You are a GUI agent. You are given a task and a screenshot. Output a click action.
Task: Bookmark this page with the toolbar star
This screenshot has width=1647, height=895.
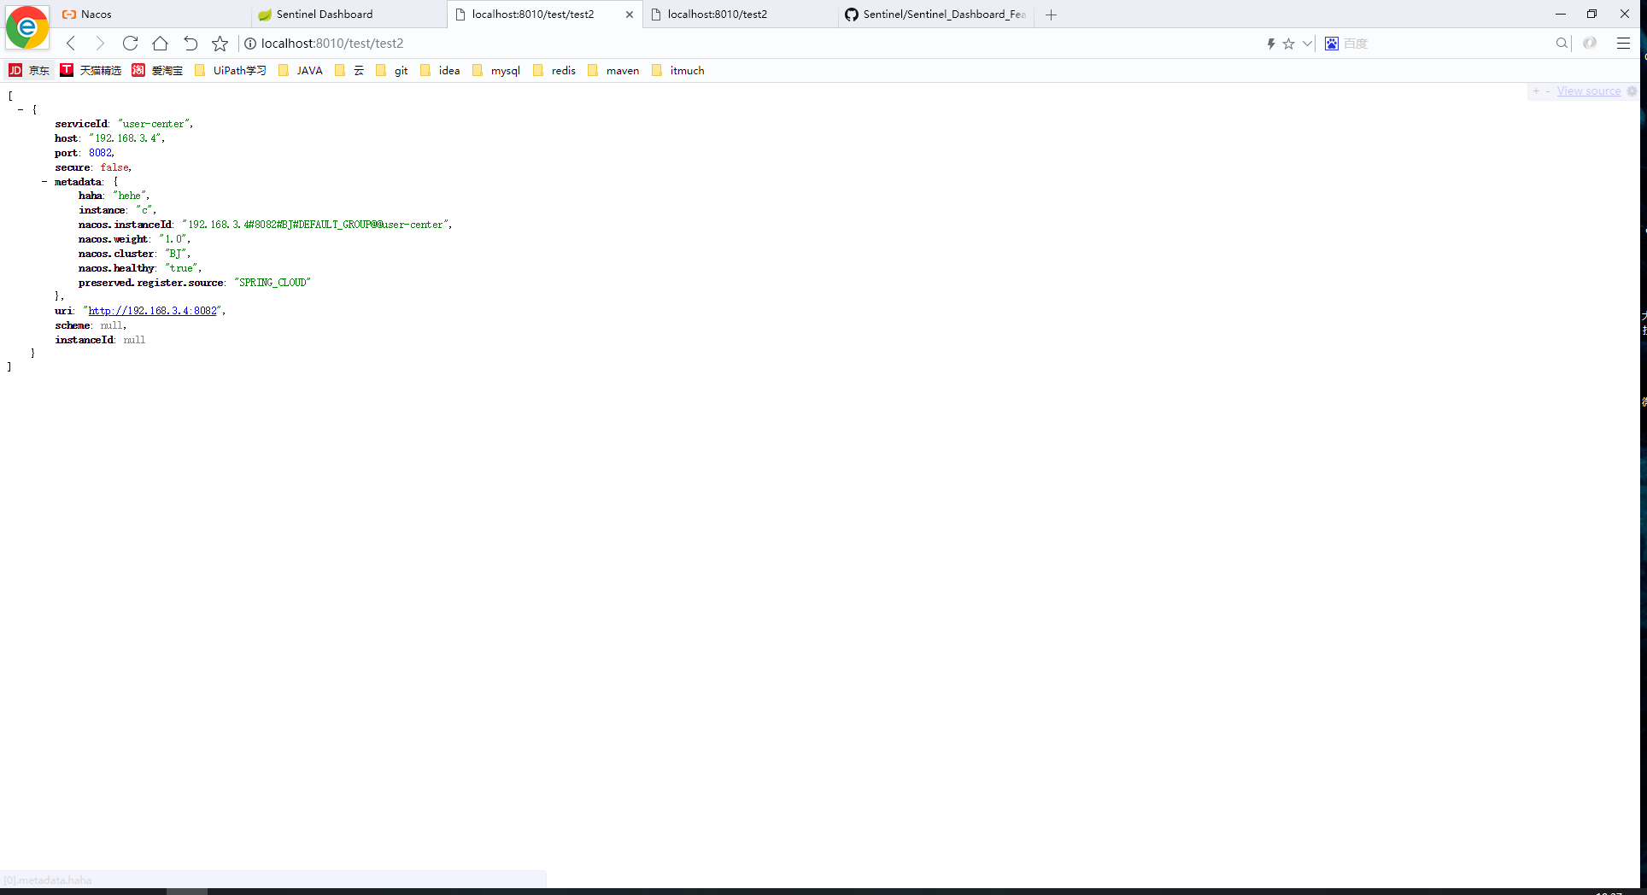(220, 44)
